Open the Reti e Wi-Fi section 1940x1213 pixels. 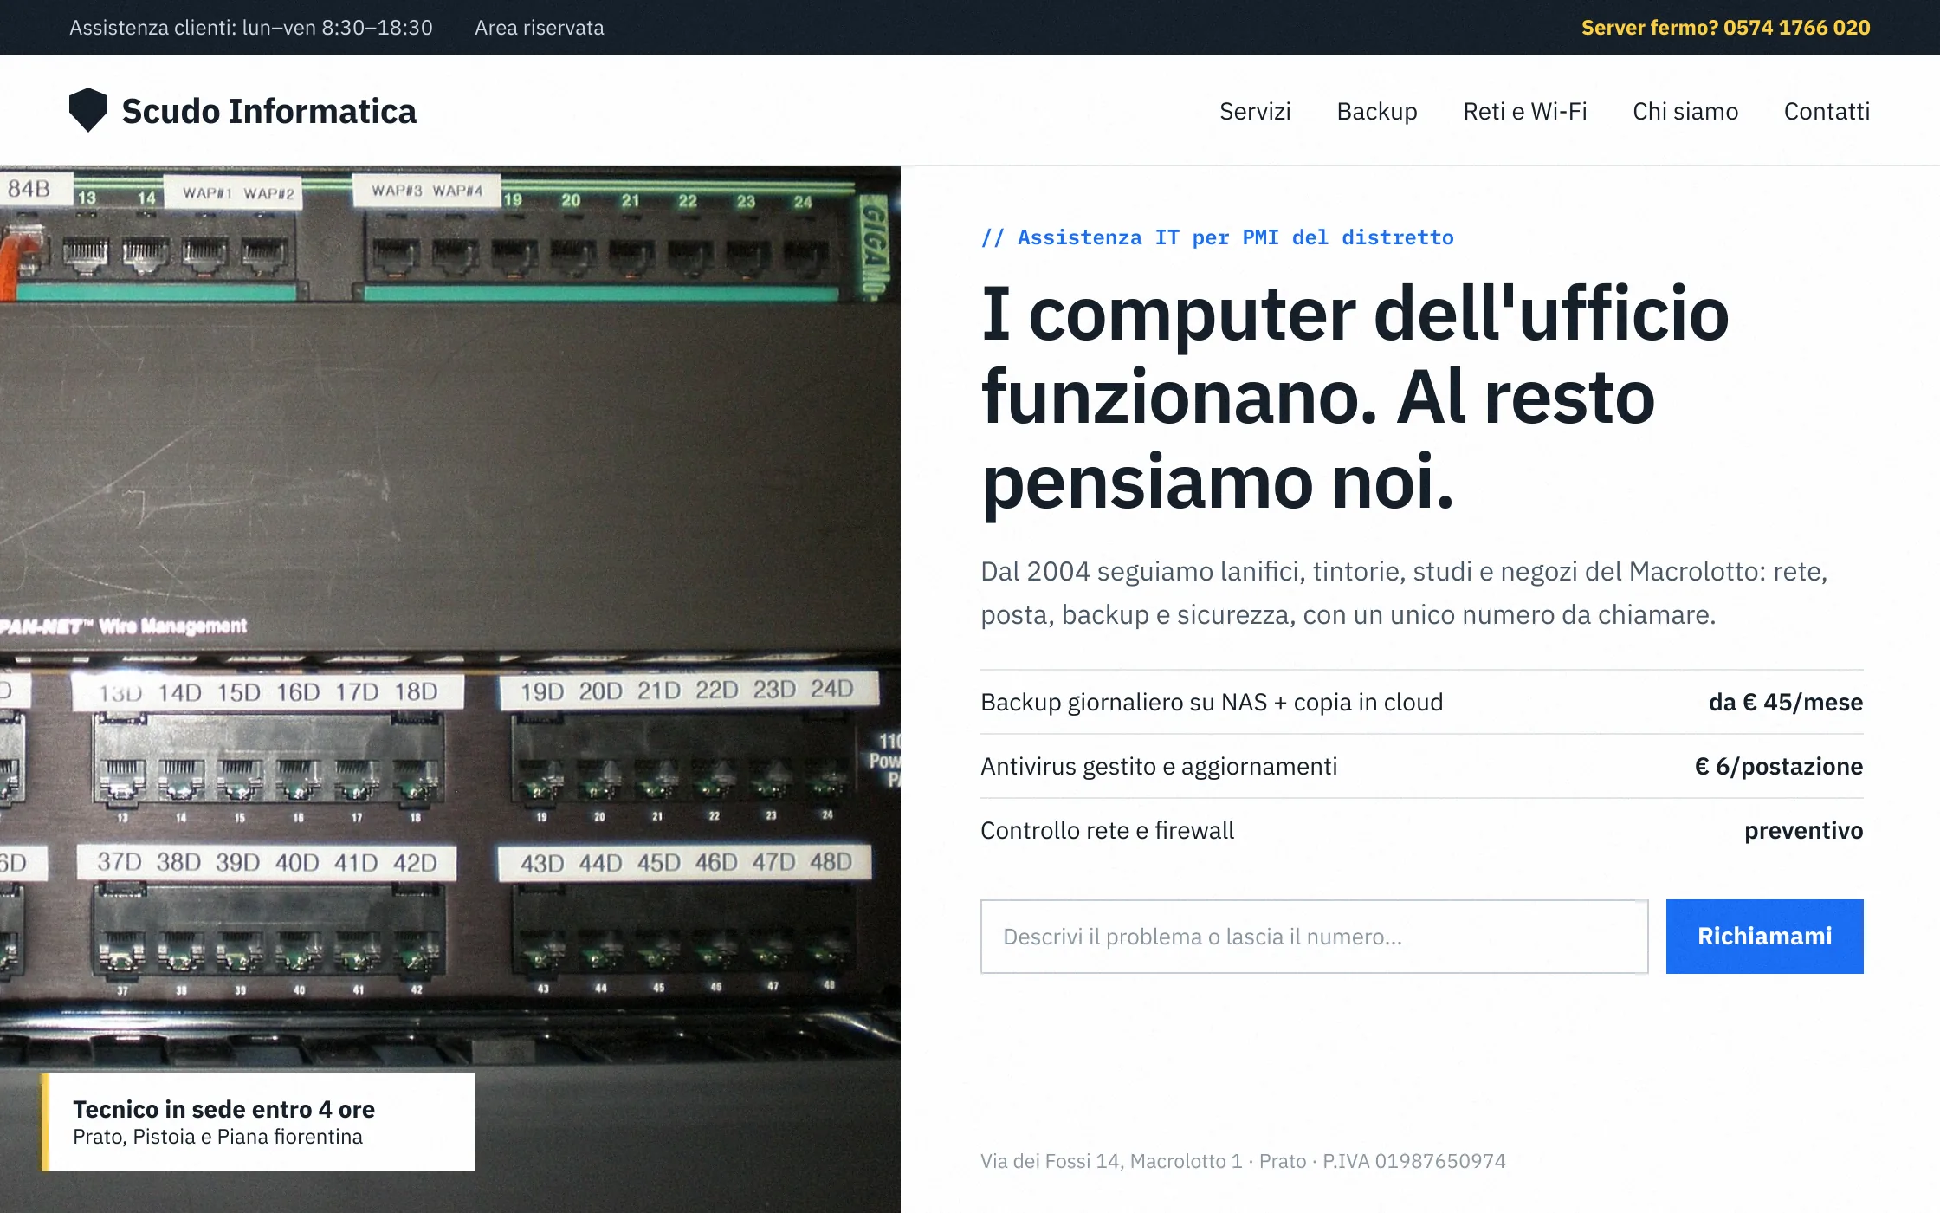point(1525,111)
